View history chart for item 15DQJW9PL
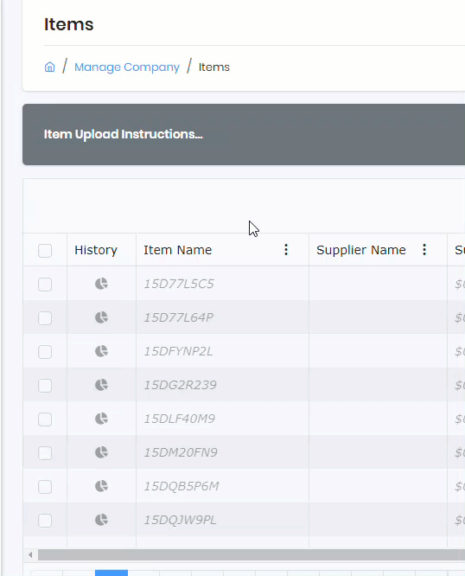465x576 pixels. [x=101, y=520]
